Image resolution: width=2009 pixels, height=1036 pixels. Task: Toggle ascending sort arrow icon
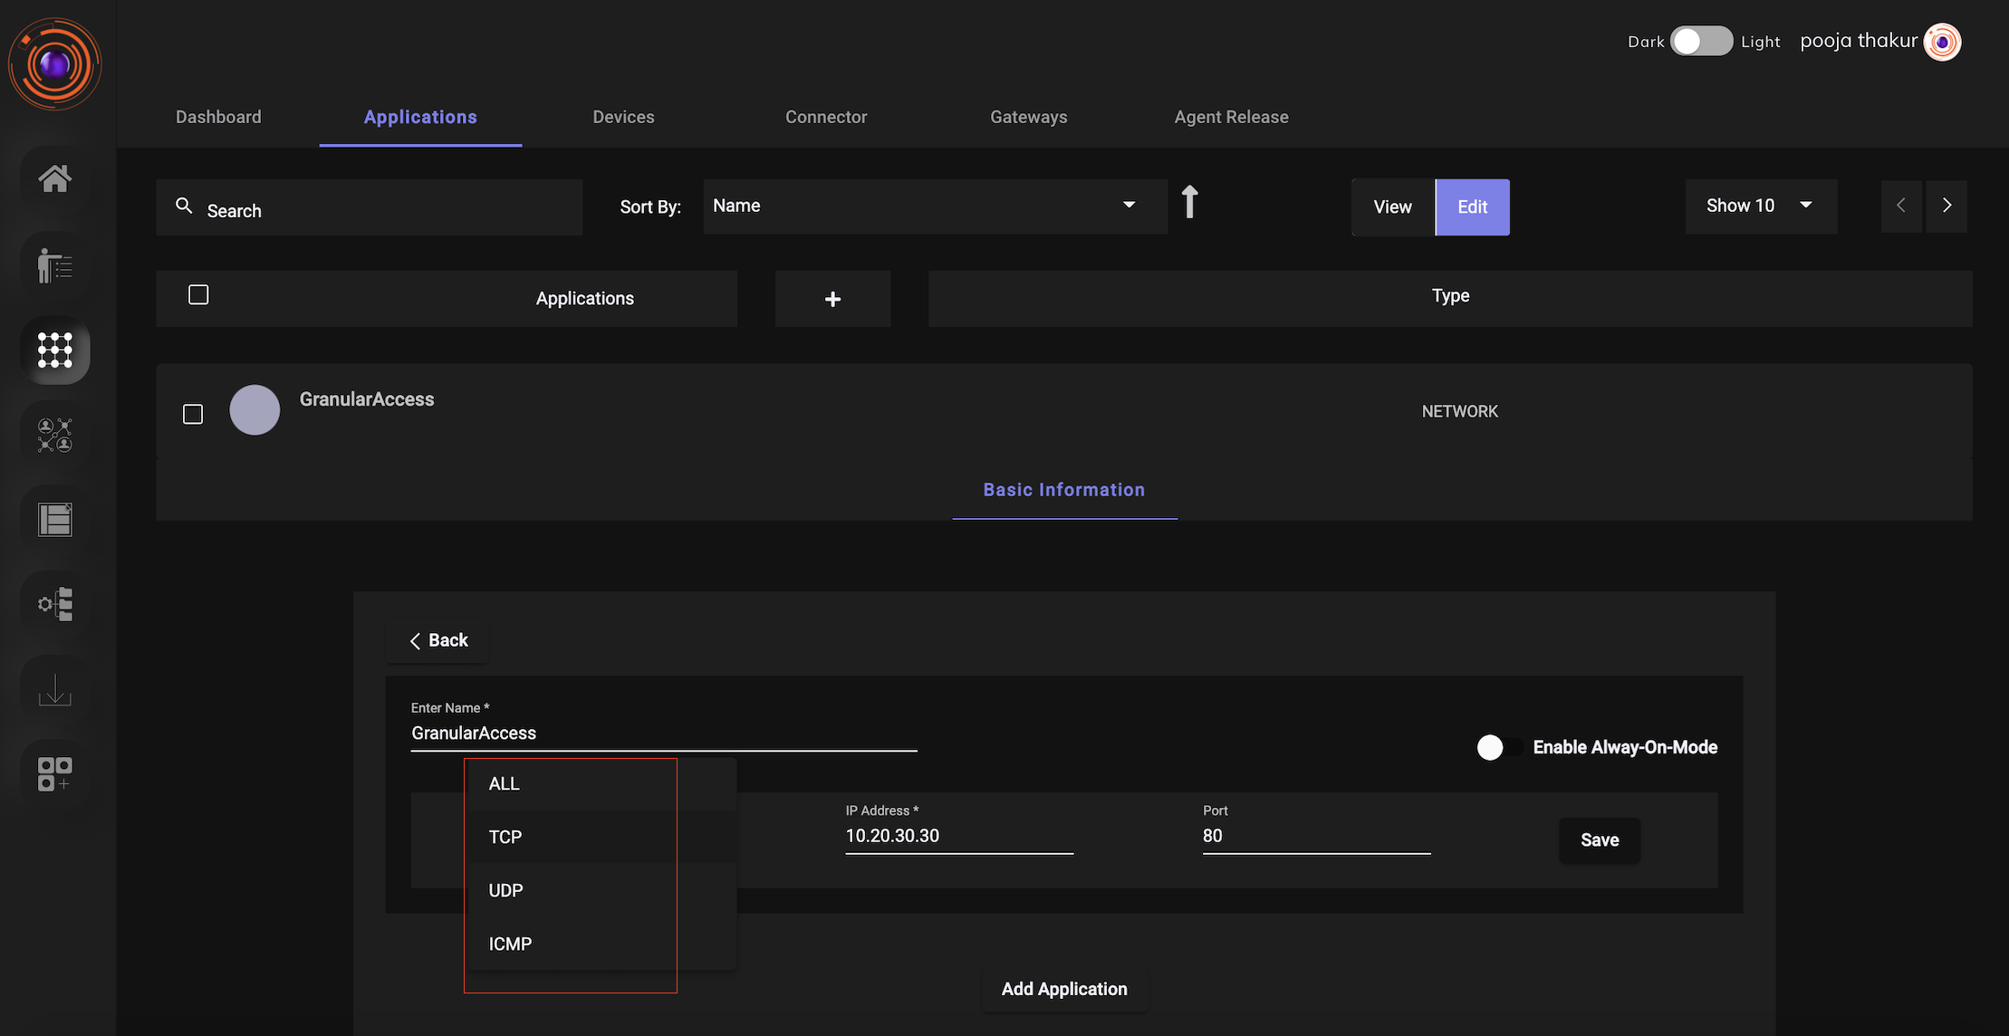pyautogui.click(x=1190, y=202)
